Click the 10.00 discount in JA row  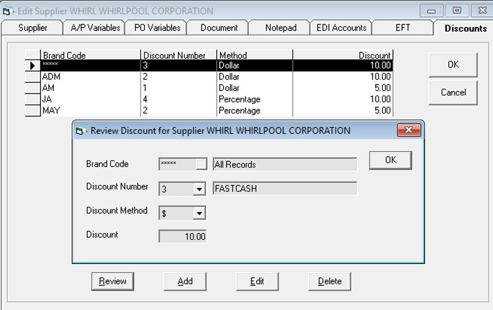tap(343, 99)
